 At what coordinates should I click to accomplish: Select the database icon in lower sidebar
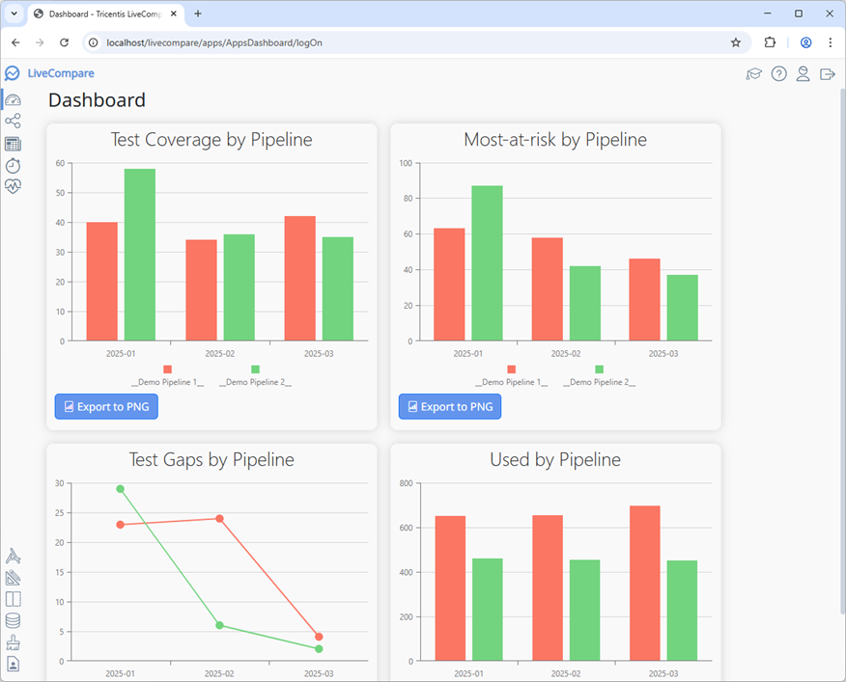[13, 620]
